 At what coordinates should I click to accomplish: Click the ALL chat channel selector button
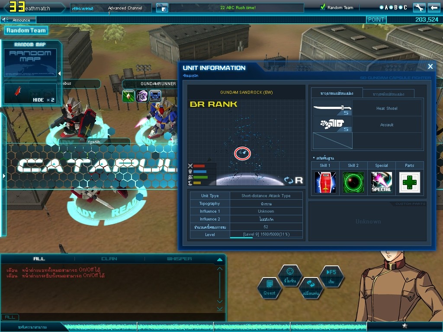[x=10, y=317]
